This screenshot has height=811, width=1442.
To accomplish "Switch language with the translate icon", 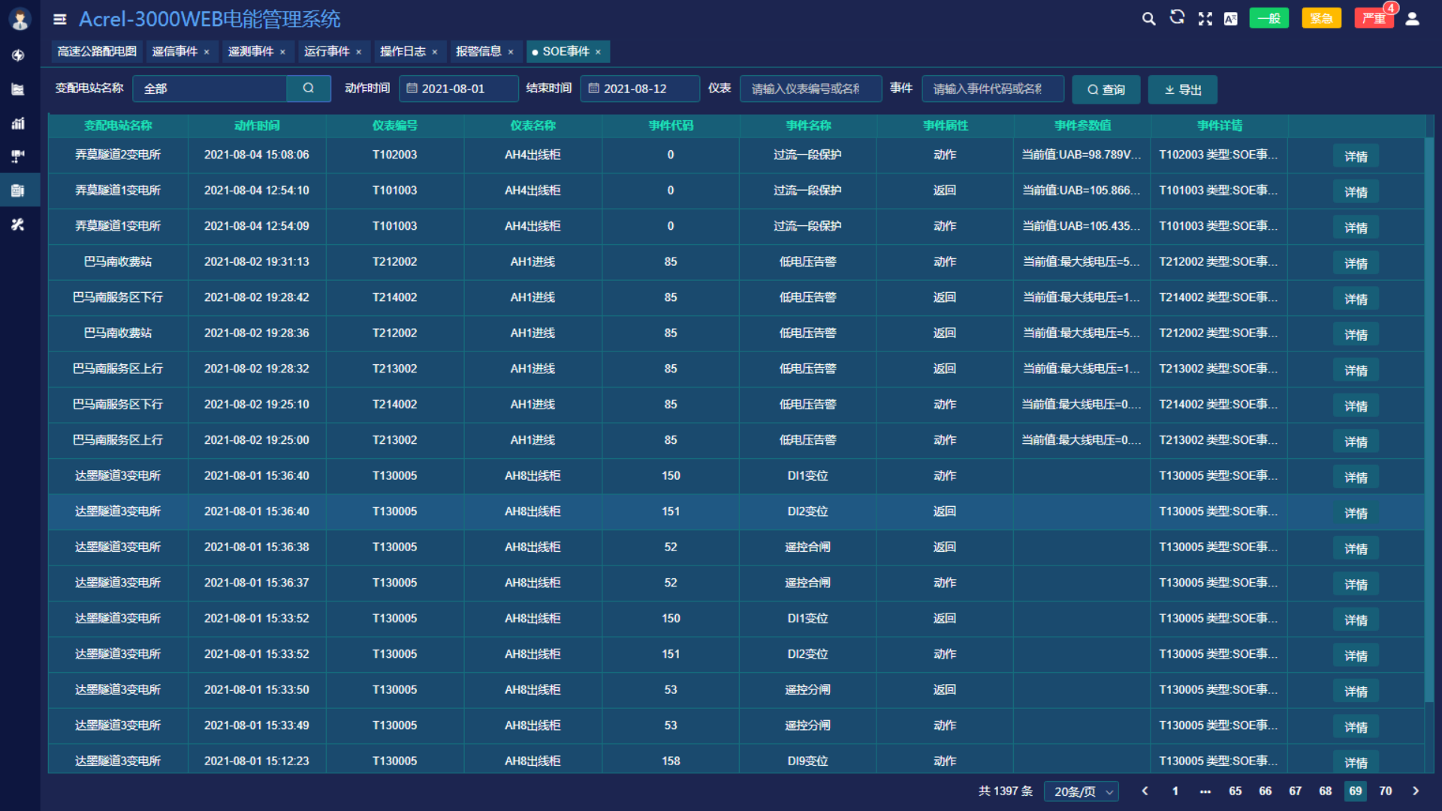I will click(x=1230, y=19).
